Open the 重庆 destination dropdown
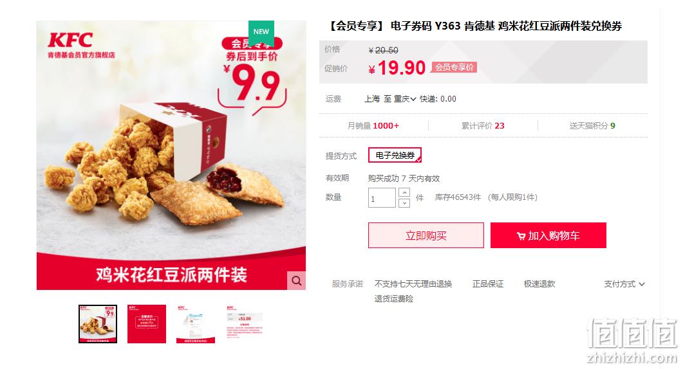The image size is (683, 369). pos(405,99)
